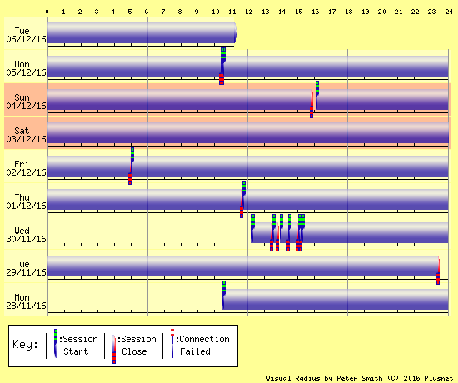Click the Session Close icon in the key
Viewport: 458px width, 383px height.
(x=114, y=349)
